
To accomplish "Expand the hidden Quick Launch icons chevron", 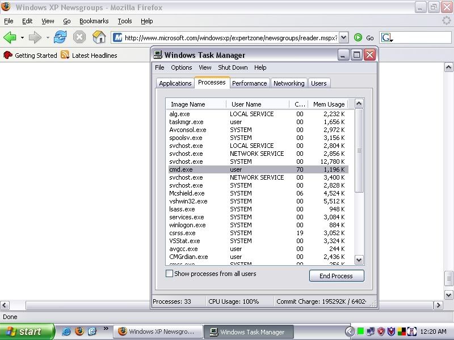I will click(106, 329).
